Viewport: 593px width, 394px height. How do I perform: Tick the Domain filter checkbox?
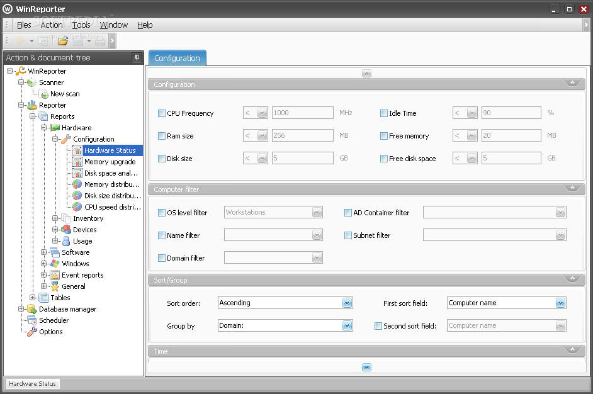click(x=162, y=258)
